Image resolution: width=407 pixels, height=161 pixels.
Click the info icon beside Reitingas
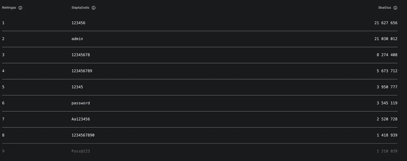(20, 8)
